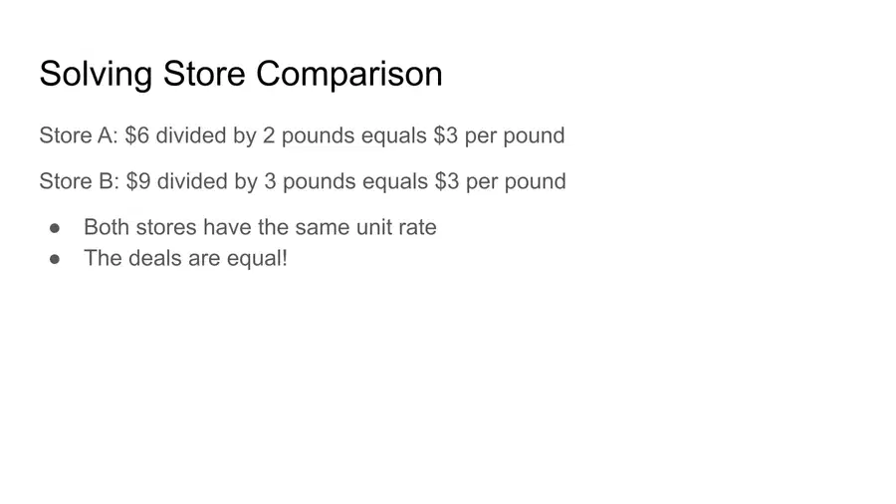Click the "Solving Store Comparison" slide title
The image size is (896, 504).
point(241,74)
